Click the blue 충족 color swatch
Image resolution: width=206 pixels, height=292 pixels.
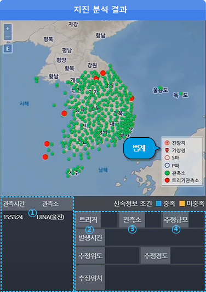pos(158,203)
